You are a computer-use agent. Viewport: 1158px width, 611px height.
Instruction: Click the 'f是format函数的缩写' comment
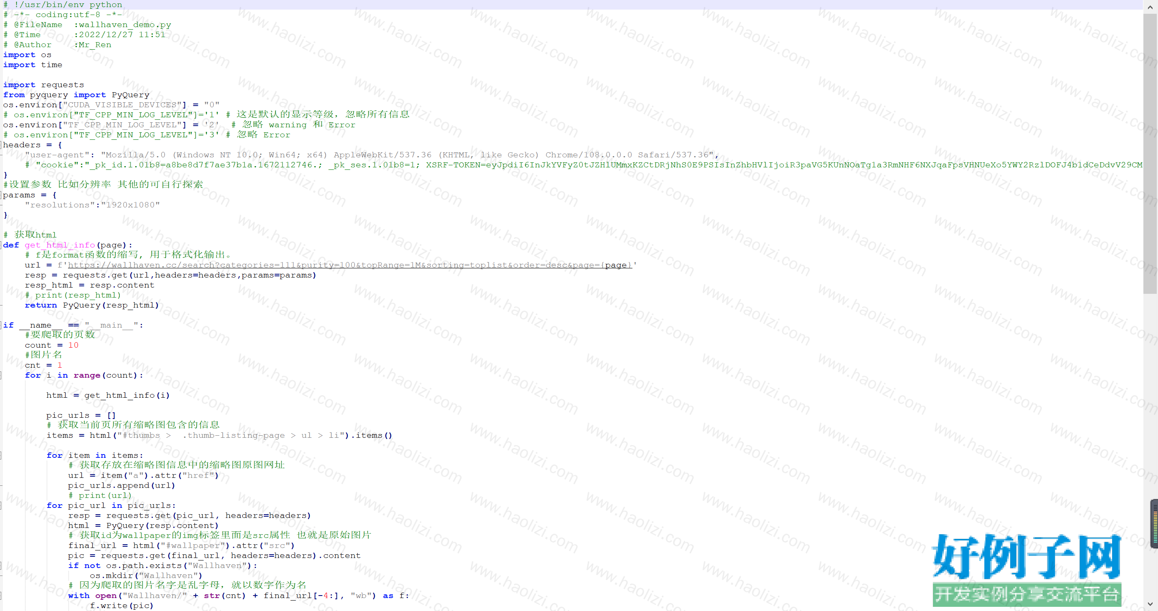129,255
